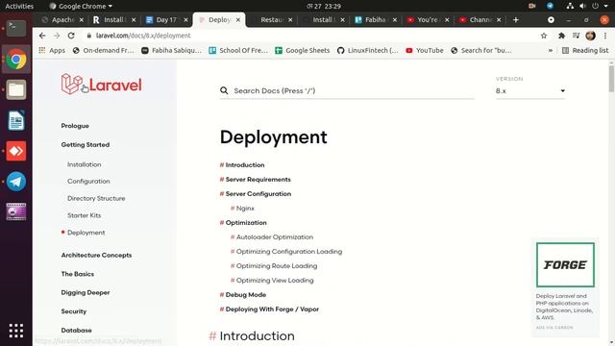Screen dimensions: 615x346
Task: Close the Deploy tab
Action: [x=238, y=19]
